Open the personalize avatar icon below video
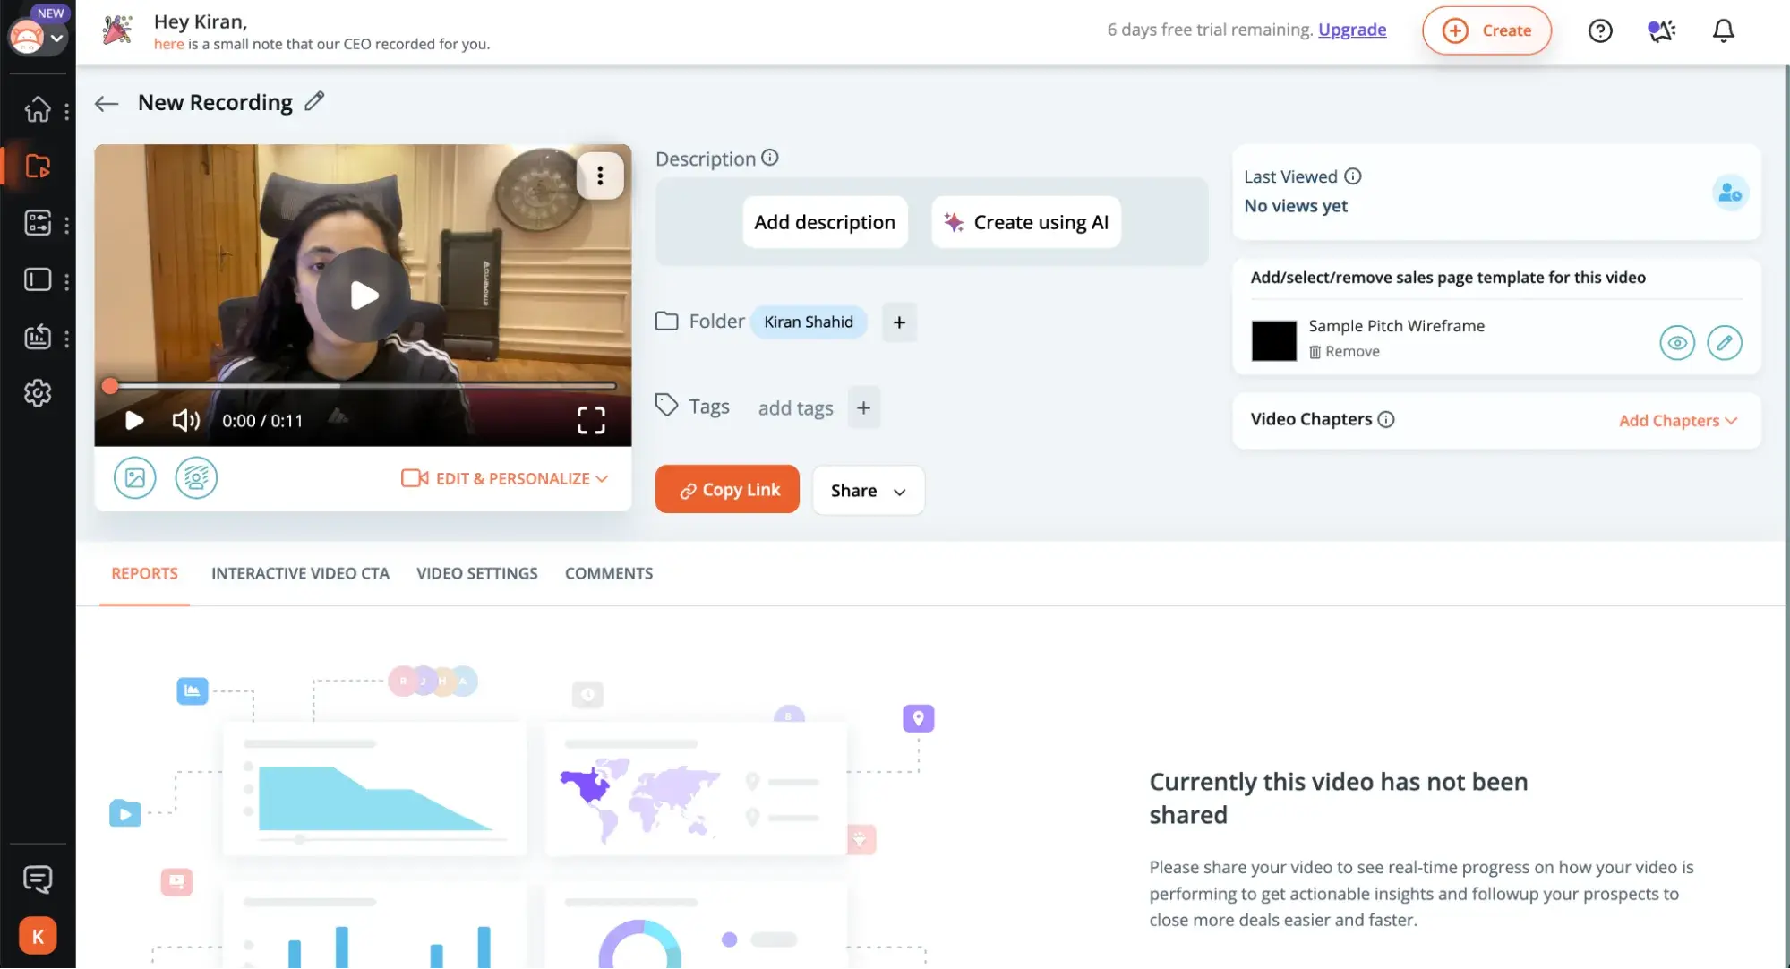The width and height of the screenshot is (1790, 969). 196,478
